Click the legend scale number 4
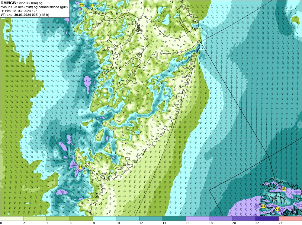302x225 pixels. pos(47,223)
